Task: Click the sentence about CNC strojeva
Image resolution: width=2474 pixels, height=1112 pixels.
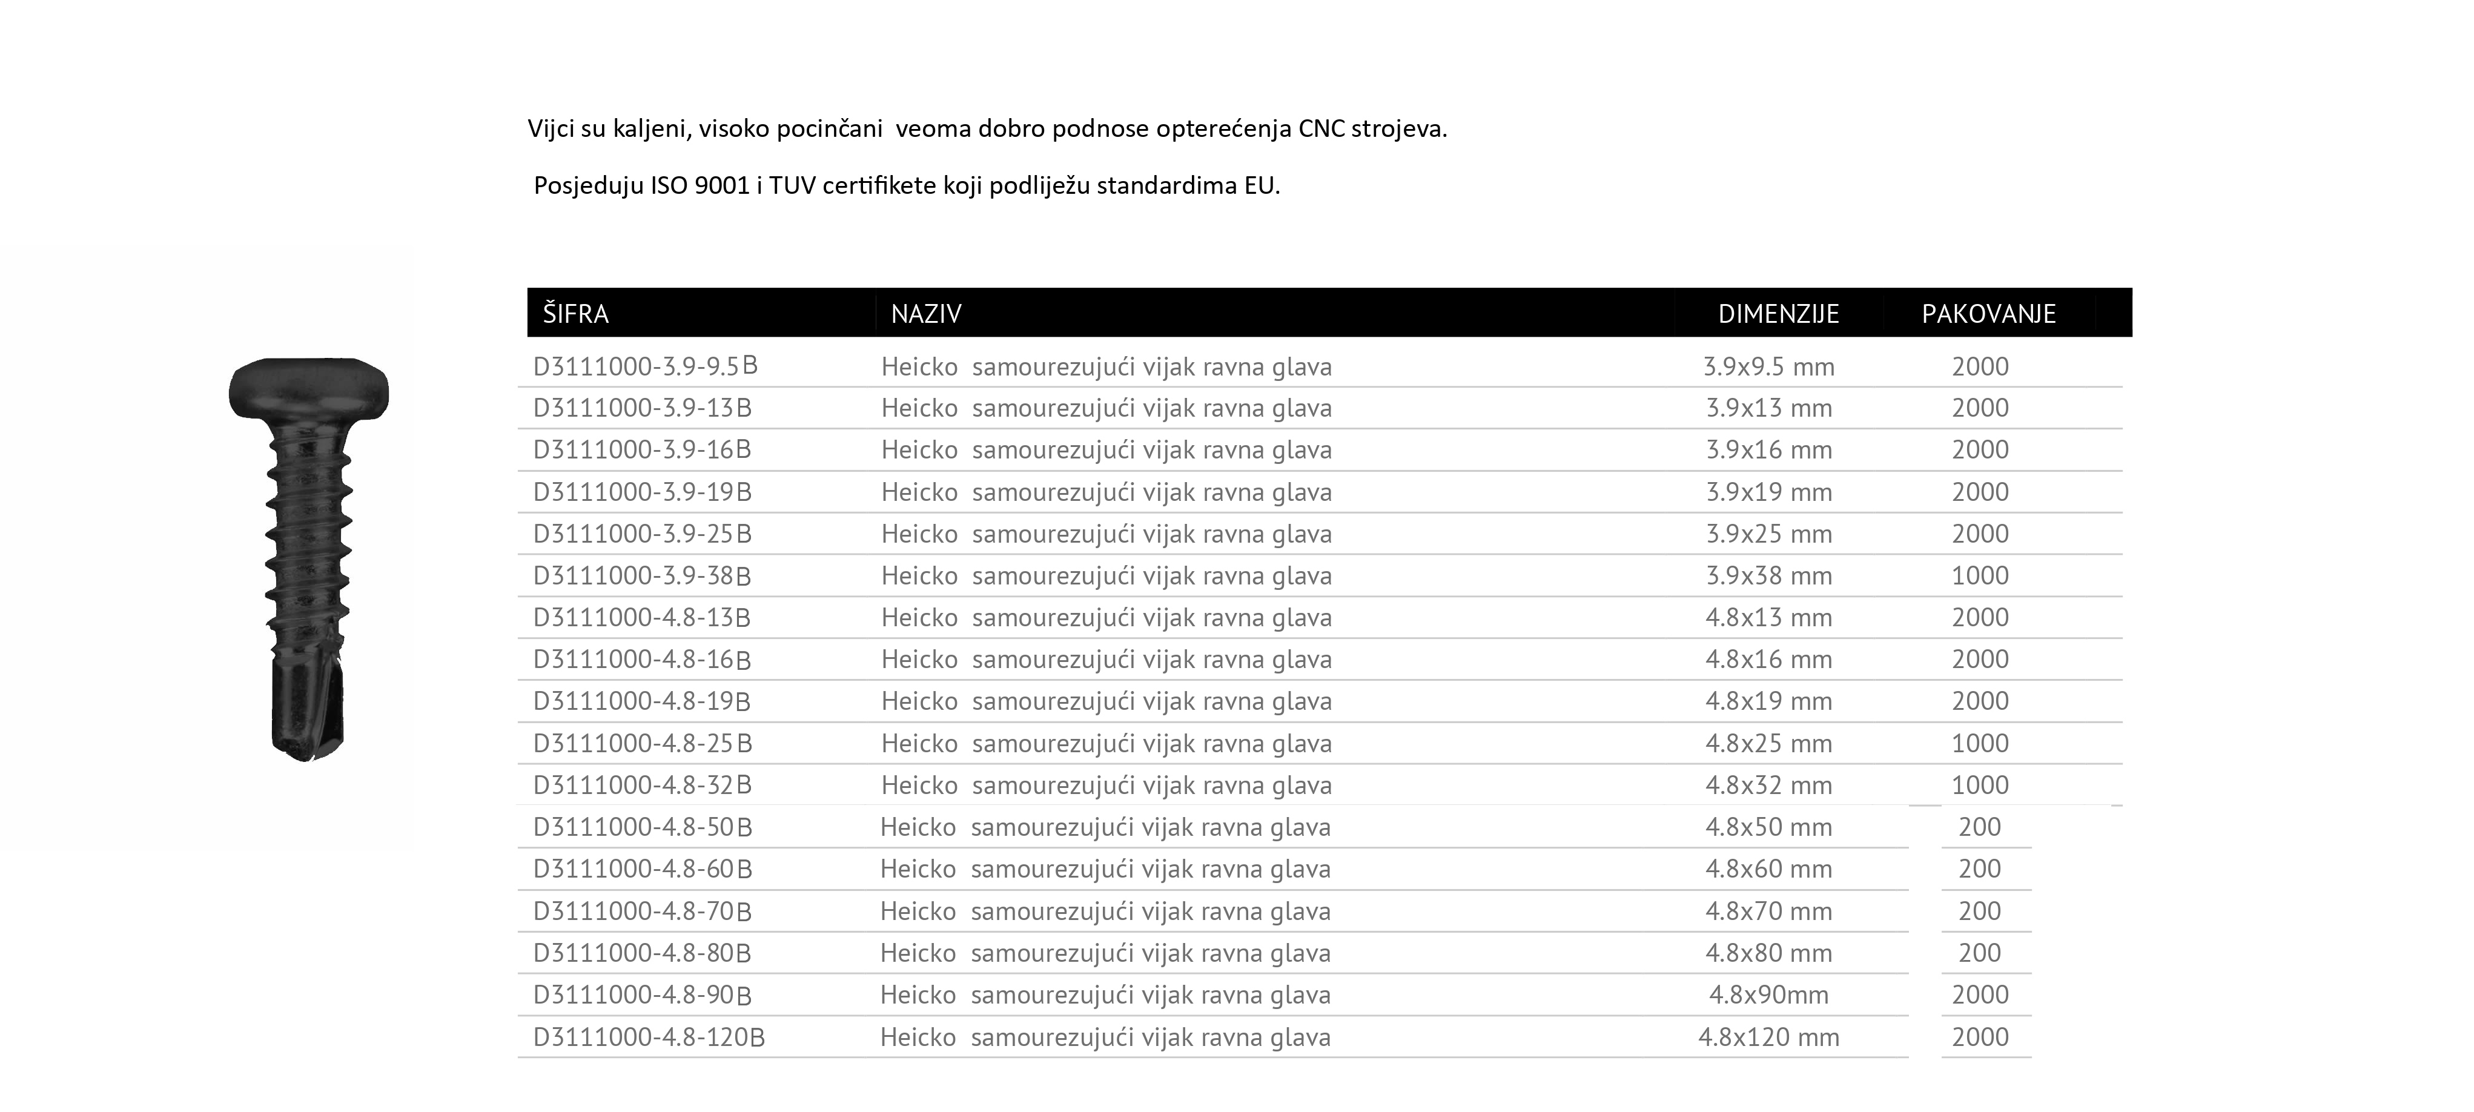Action: coord(987,128)
